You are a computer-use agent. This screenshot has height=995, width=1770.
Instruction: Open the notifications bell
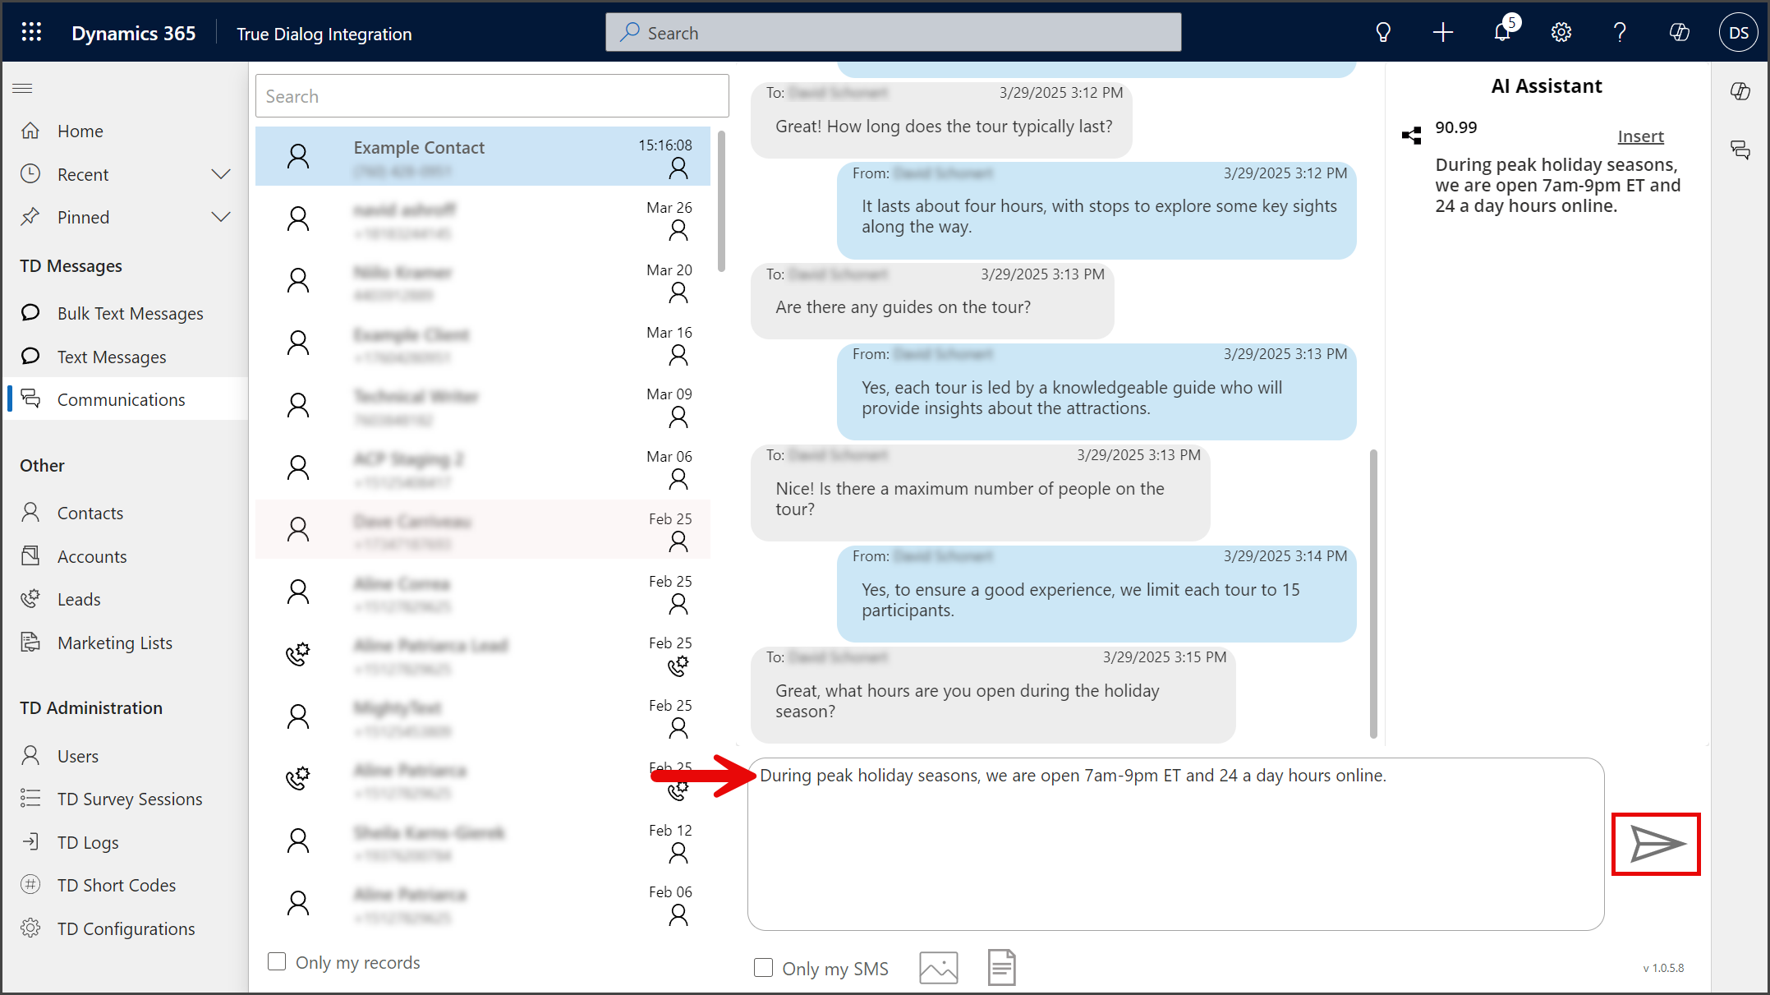tap(1503, 32)
